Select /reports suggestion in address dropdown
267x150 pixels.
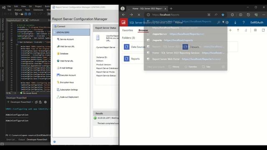pos(185,40)
